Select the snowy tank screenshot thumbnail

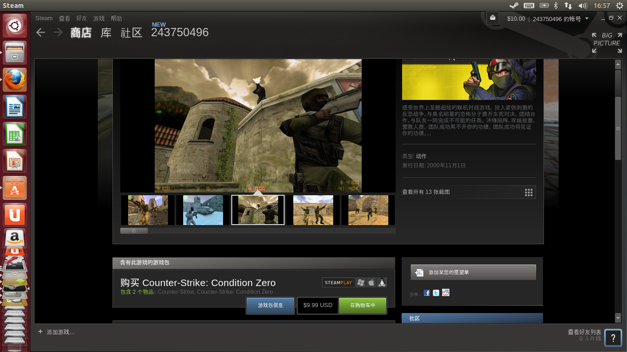203,210
